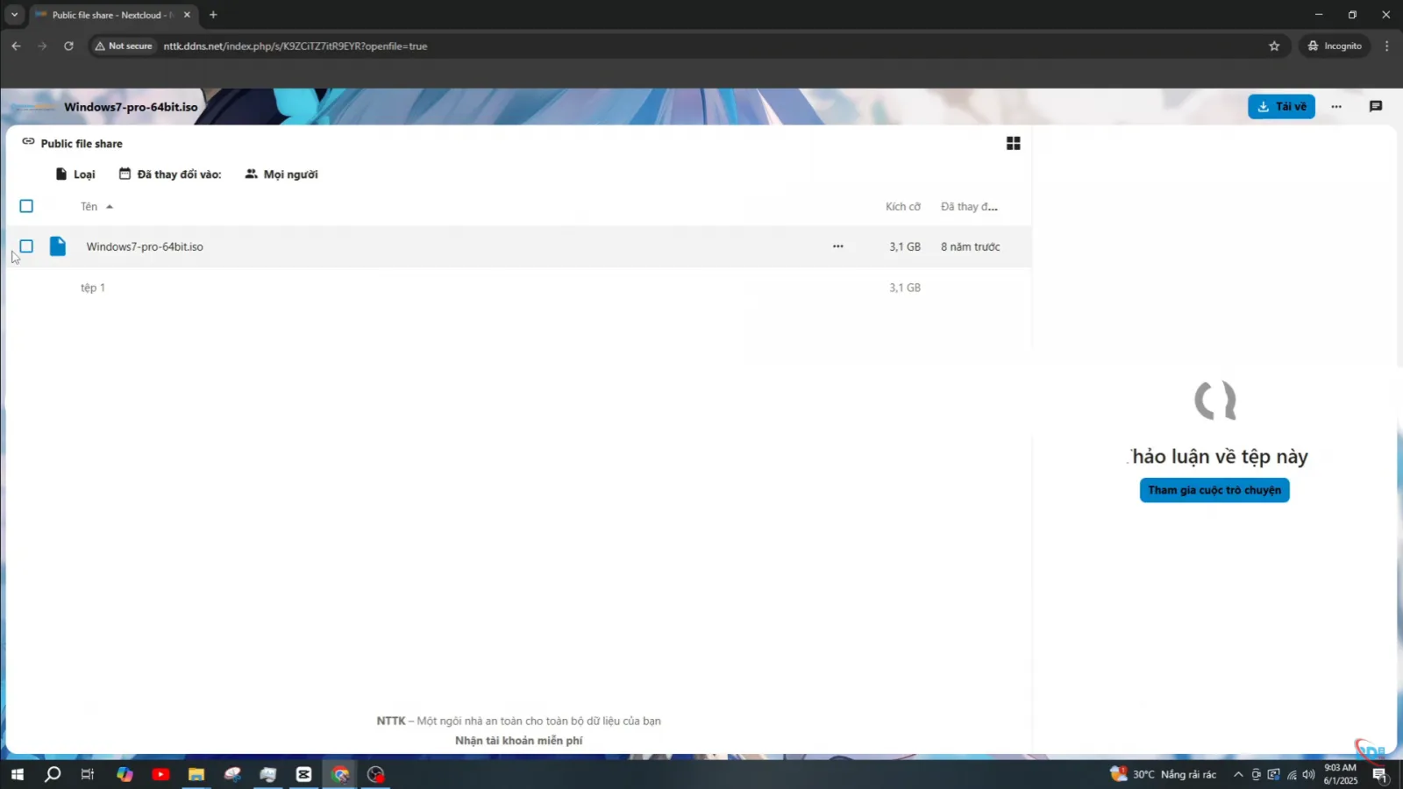Bookmark this page with the star icon
This screenshot has width=1403, height=789.
point(1274,46)
